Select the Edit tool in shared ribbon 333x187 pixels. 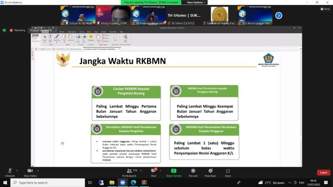pos(35,38)
